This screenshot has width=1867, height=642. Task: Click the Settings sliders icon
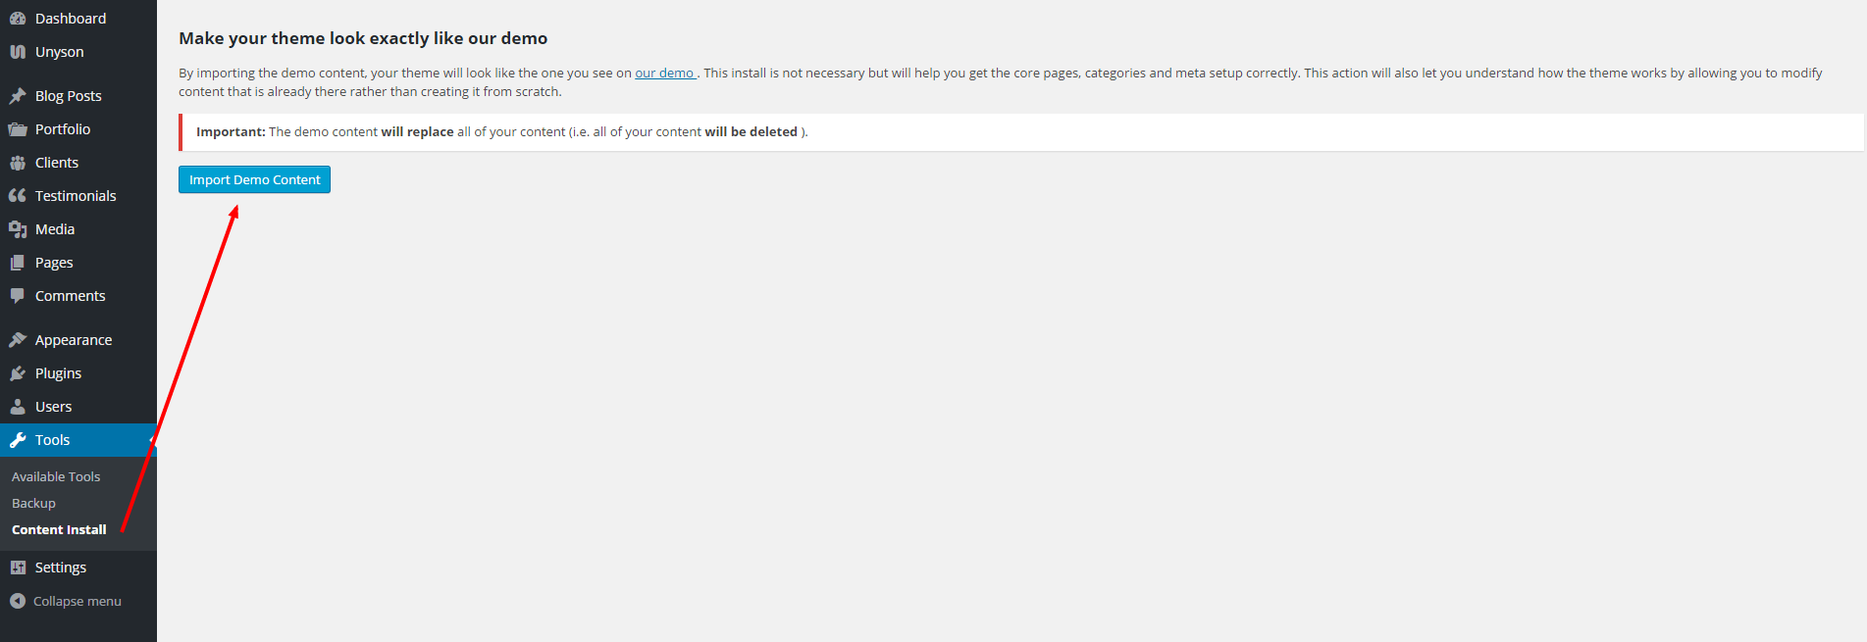tap(18, 568)
